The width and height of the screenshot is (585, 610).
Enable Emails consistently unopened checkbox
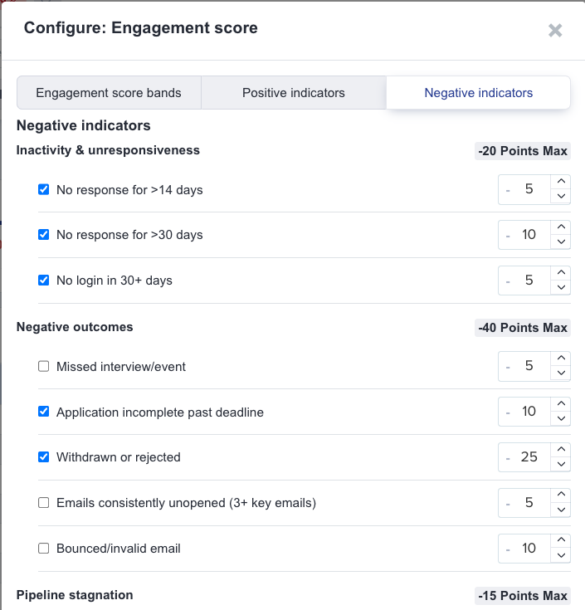click(x=44, y=502)
